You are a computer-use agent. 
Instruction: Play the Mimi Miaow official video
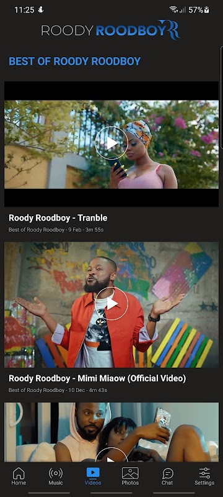(x=111, y=304)
